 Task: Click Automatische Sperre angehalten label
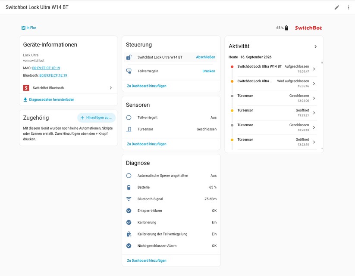point(163,176)
